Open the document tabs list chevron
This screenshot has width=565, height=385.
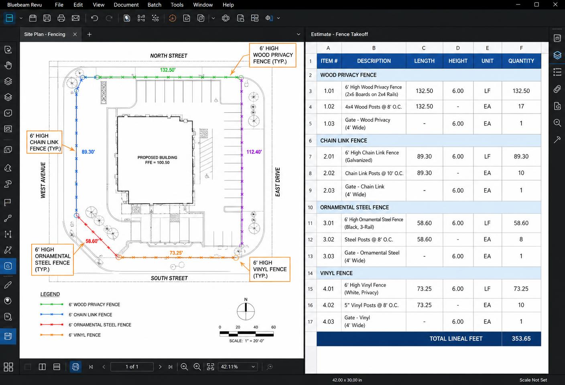pyautogui.click(x=298, y=34)
